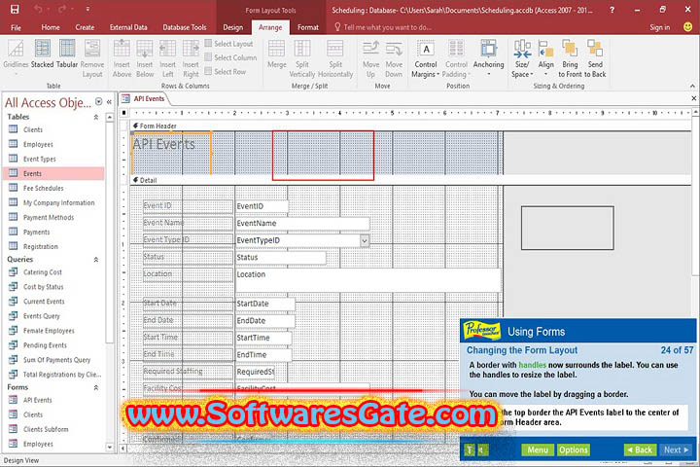Apply the Tabular layout

pos(67,54)
